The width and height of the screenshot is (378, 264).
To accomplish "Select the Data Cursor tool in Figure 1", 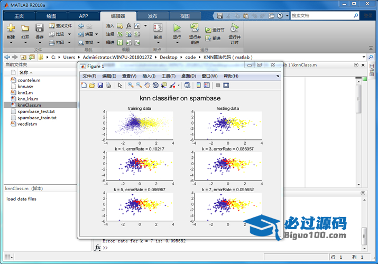I will click(164, 85).
